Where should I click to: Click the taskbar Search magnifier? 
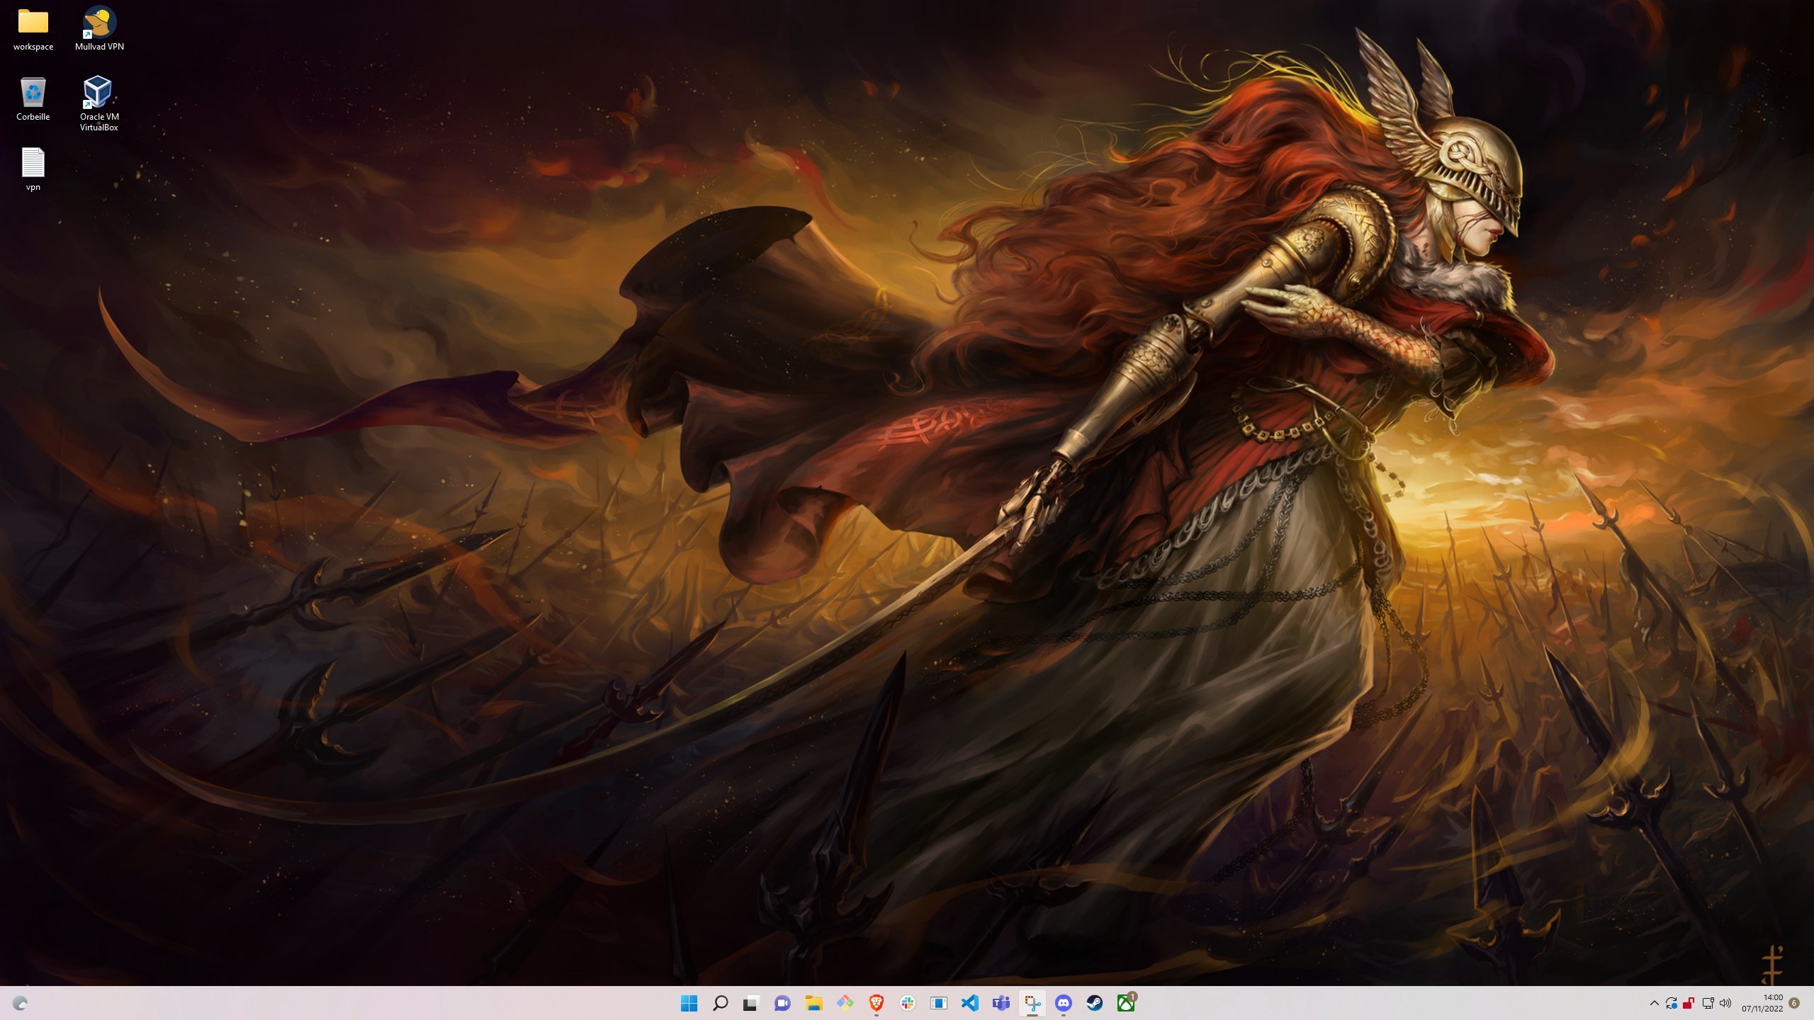(720, 1003)
